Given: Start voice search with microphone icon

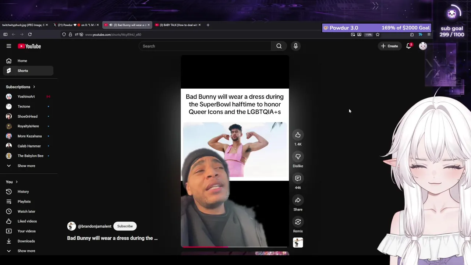Looking at the screenshot, I should pyautogui.click(x=295, y=46).
